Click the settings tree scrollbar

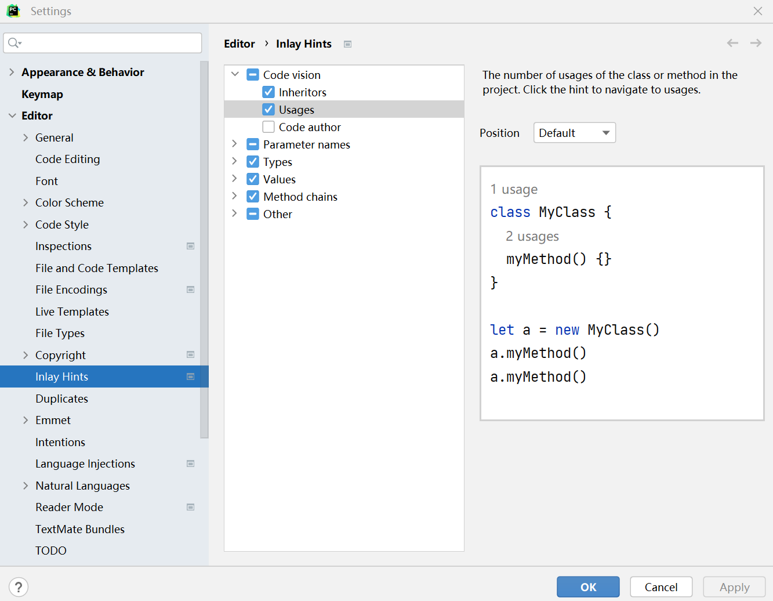(204, 249)
